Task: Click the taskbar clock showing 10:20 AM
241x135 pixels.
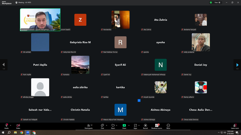Action: [230, 132]
